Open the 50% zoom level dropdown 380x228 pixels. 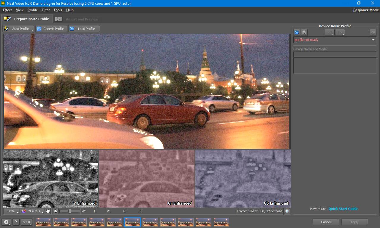[11, 211]
